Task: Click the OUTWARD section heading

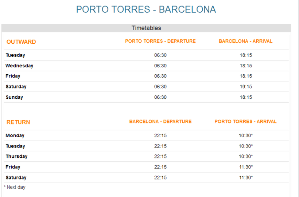Action: (x=21, y=42)
